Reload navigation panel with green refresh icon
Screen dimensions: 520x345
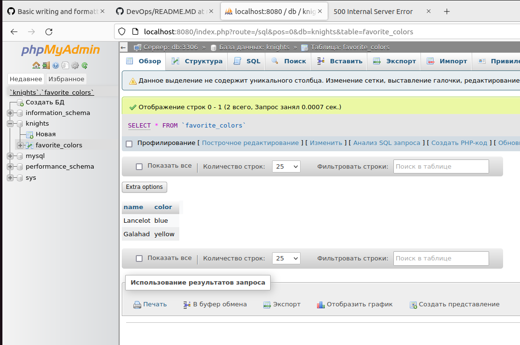(x=85, y=65)
